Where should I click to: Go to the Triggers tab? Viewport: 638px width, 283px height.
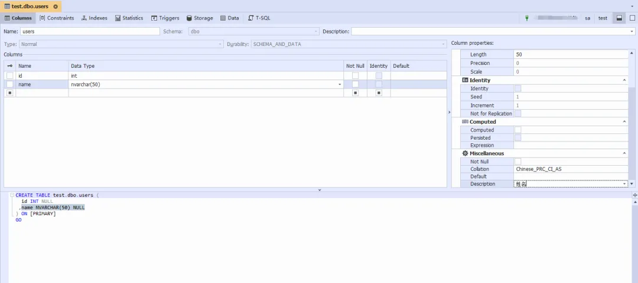click(165, 18)
